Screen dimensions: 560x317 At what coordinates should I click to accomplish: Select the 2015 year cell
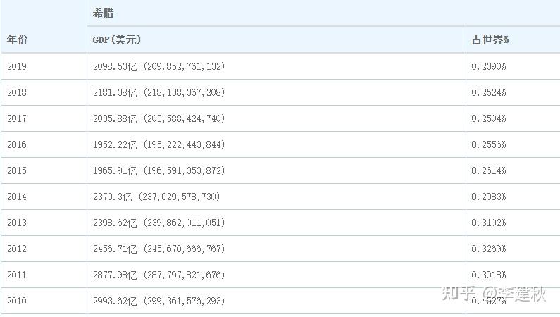point(17,170)
